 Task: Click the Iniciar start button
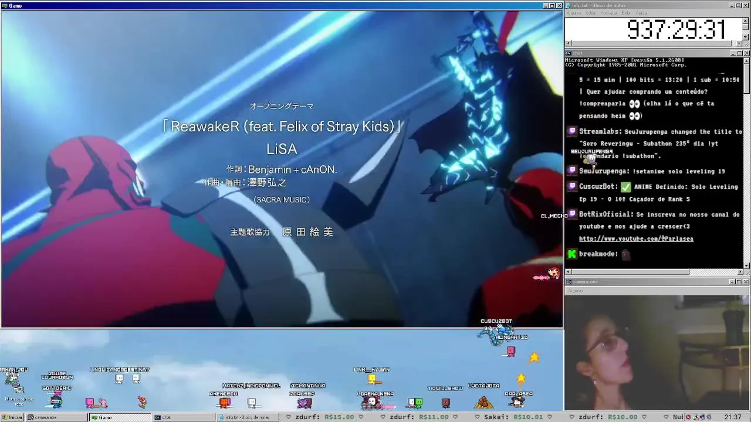(12, 417)
